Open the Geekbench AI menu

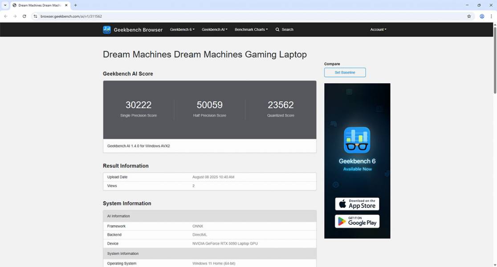click(x=214, y=29)
